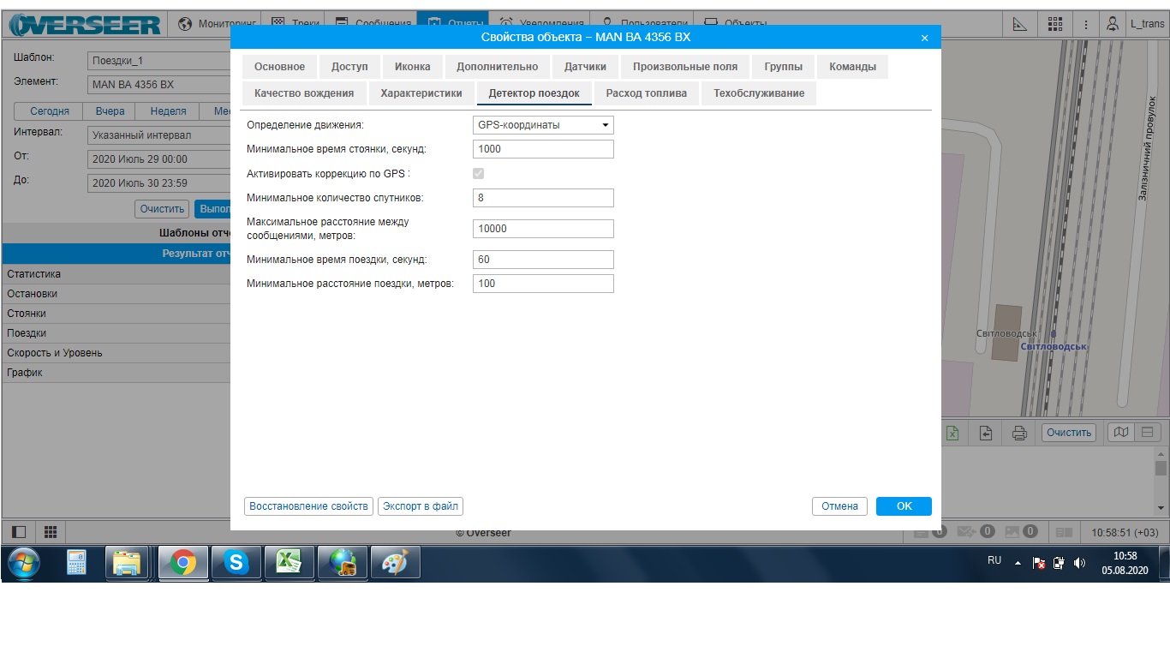Export report using green Excel icon

pos(952,433)
